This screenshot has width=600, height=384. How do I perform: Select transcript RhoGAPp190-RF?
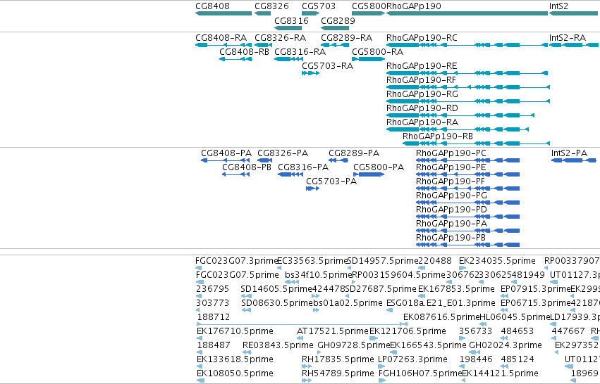pyautogui.click(x=468, y=87)
